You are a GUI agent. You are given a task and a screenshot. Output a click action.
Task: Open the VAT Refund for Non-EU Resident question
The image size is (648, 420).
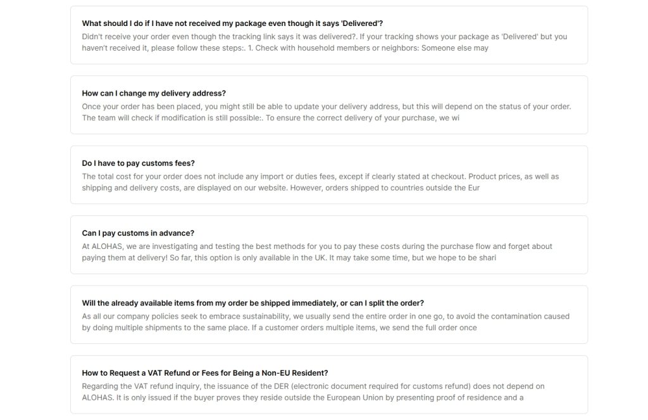(204, 372)
